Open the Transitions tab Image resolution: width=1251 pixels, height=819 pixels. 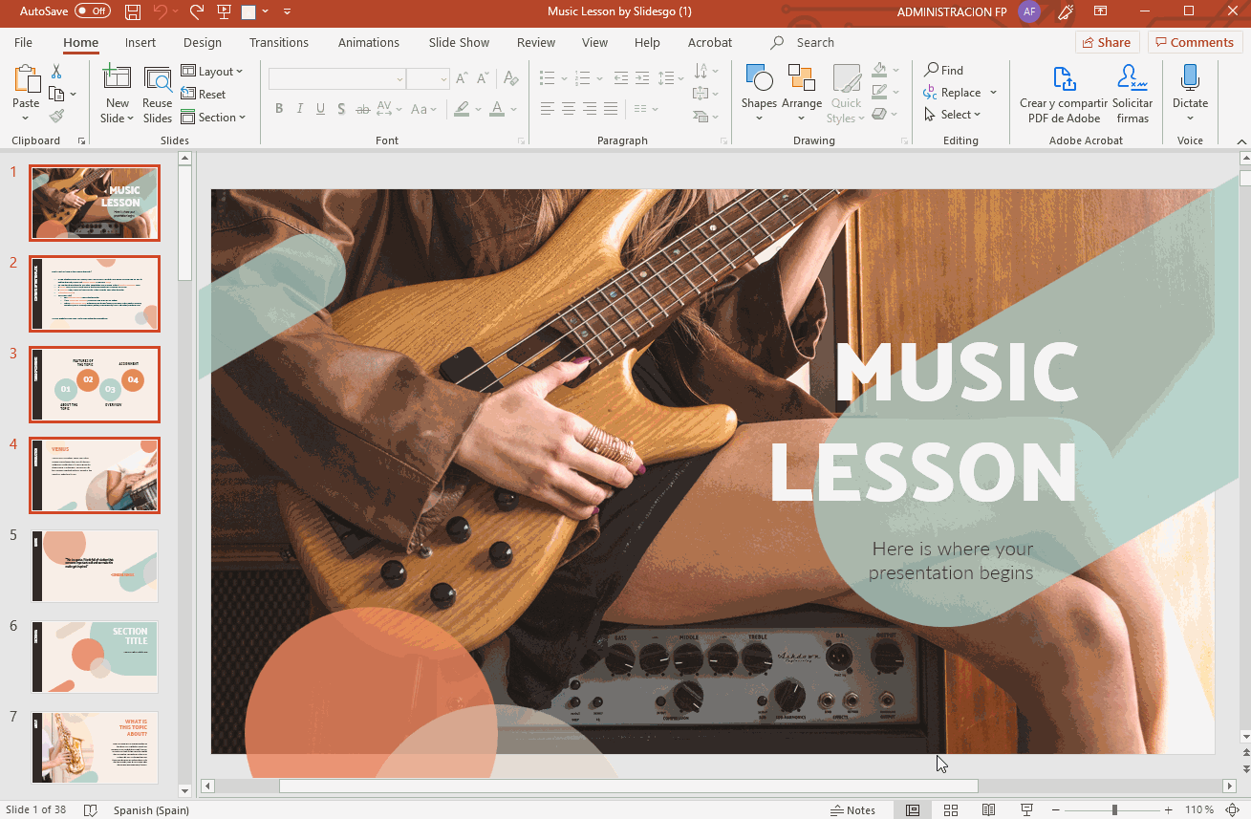[278, 43]
